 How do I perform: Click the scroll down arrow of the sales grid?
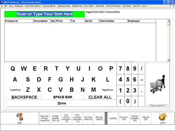click(x=168, y=60)
